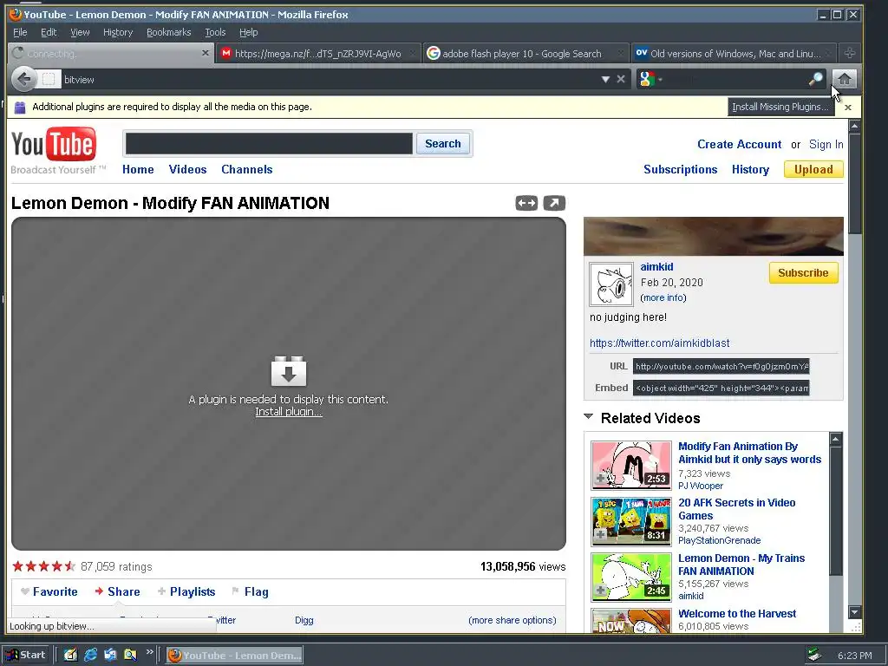888x666 pixels.
Task: Expand quick launch overflow chevron
Action: 149,652
